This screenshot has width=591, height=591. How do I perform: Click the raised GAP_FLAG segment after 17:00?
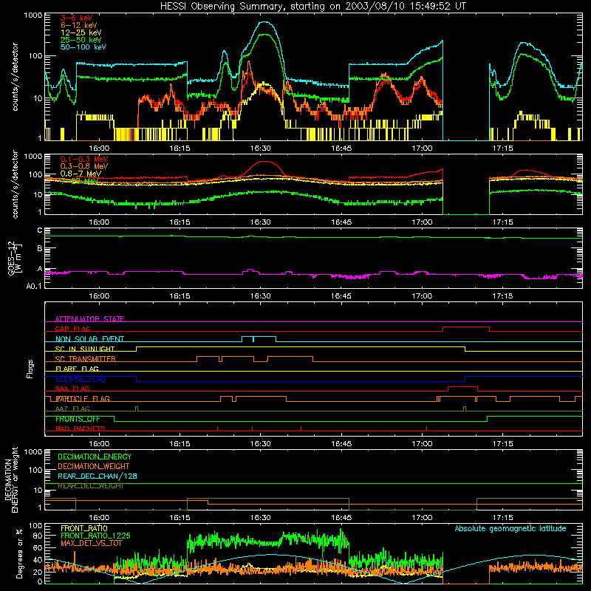coord(466,327)
